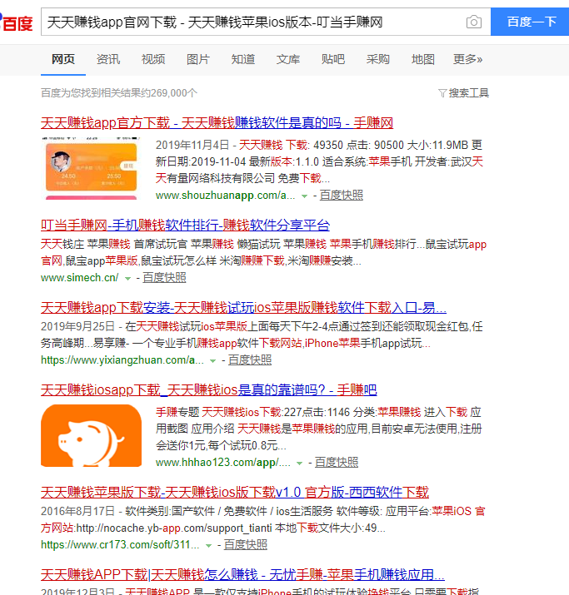Expand dropdown arrow next to hhhao123.com URL
Image resolution: width=569 pixels, height=595 pixels.
tap(299, 463)
